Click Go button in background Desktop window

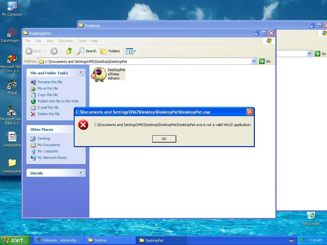[320, 54]
